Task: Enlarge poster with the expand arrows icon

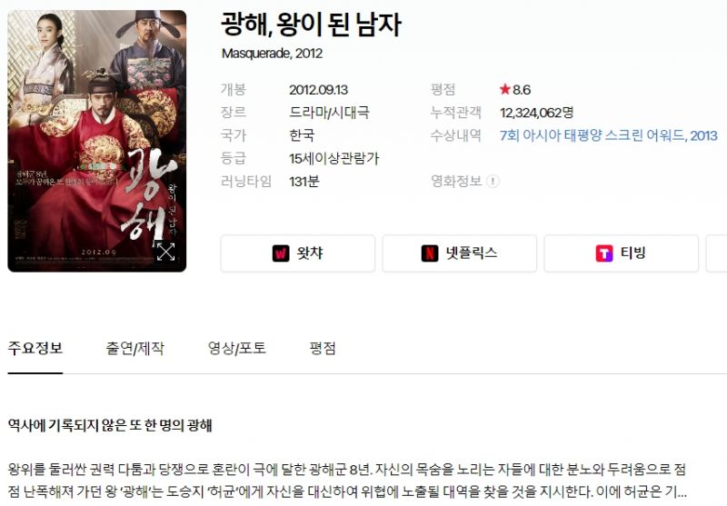Action: (165, 251)
